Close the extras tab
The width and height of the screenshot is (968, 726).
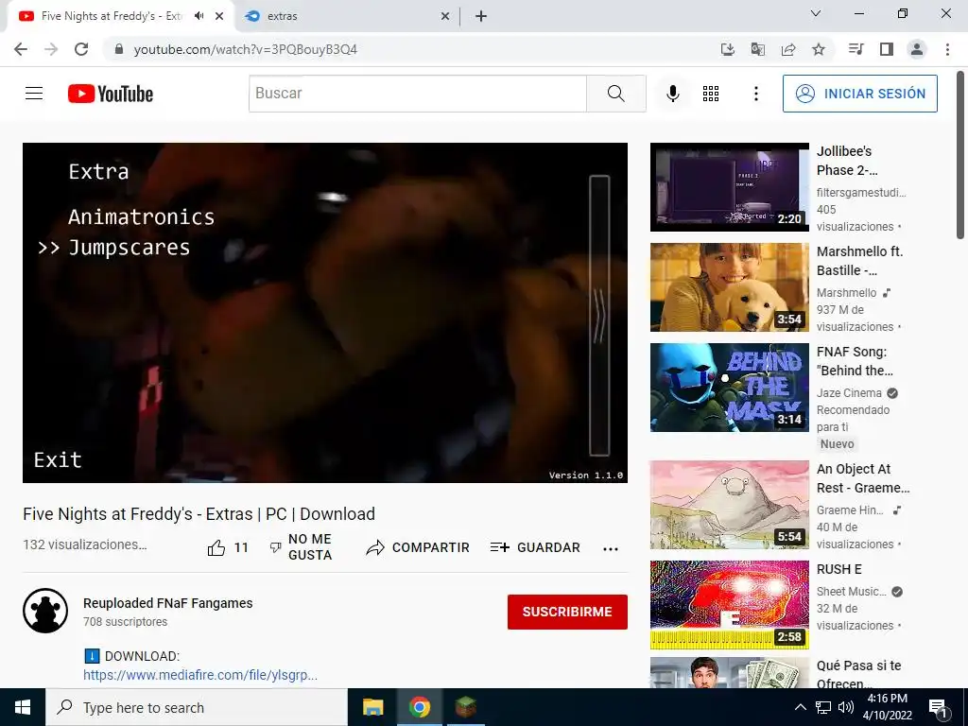(445, 16)
